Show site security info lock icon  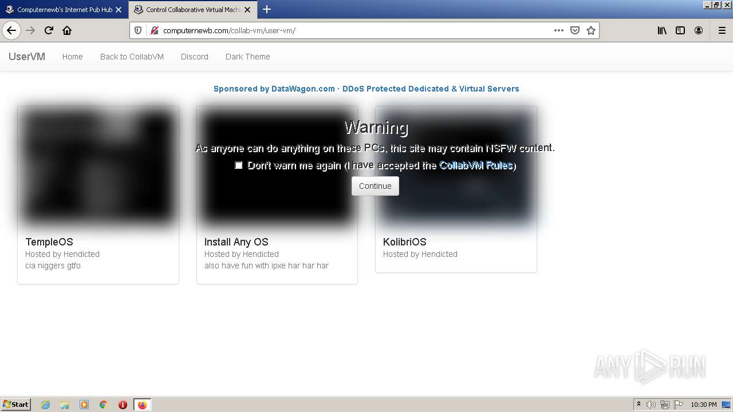153,30
